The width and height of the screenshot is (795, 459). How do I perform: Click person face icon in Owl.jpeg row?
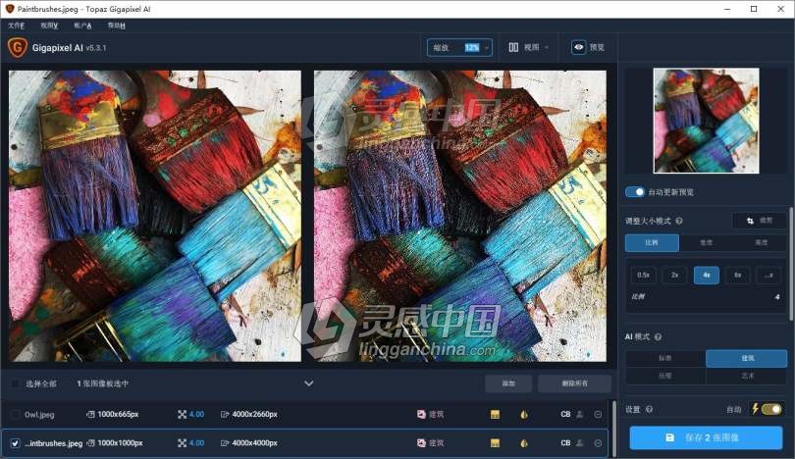pyautogui.click(x=580, y=415)
